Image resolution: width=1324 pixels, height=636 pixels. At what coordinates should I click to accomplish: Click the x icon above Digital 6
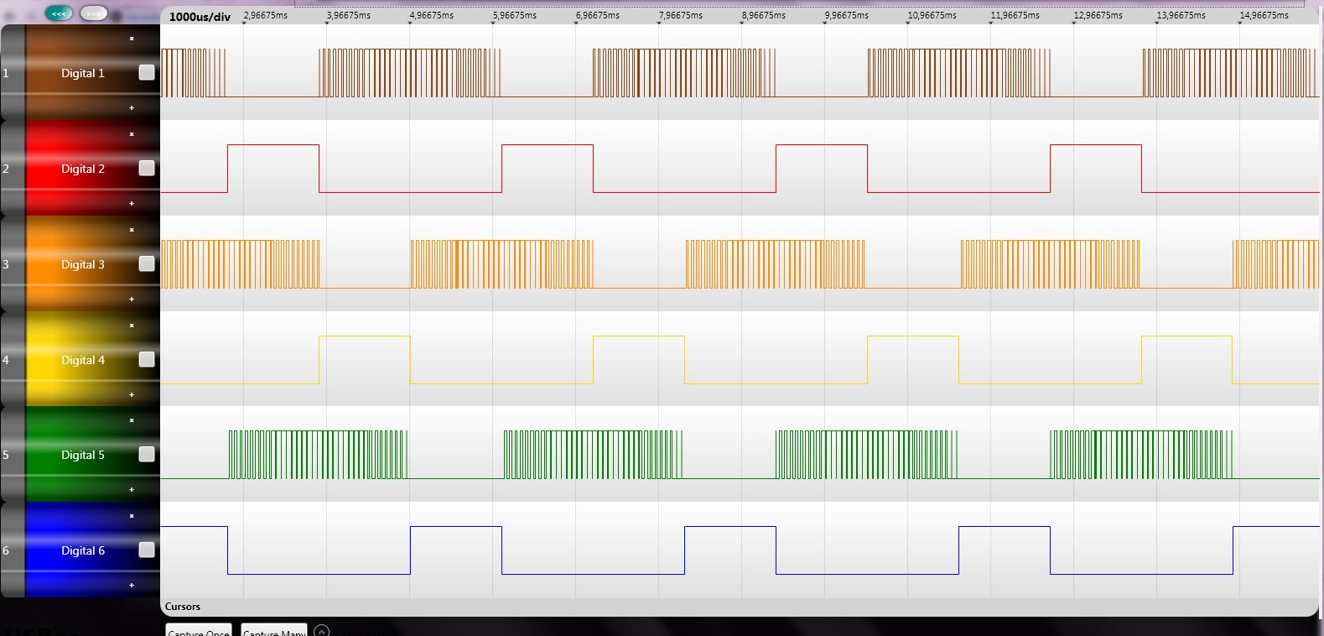coord(132,516)
